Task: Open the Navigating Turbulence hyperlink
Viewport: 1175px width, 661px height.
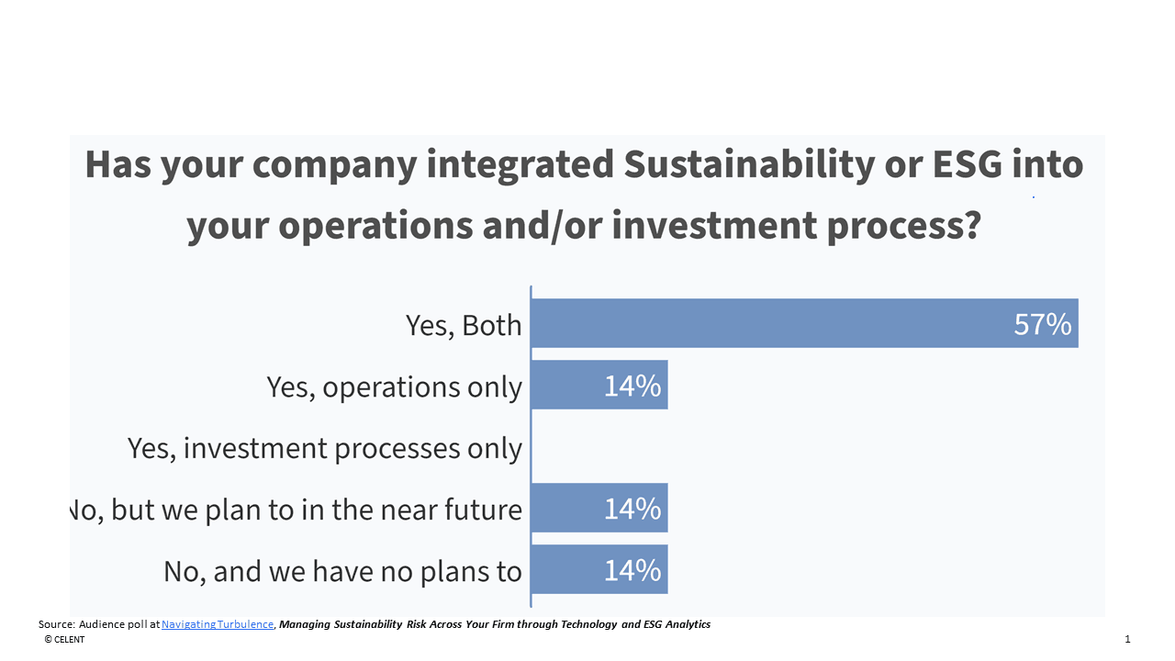Action: pyautogui.click(x=218, y=624)
